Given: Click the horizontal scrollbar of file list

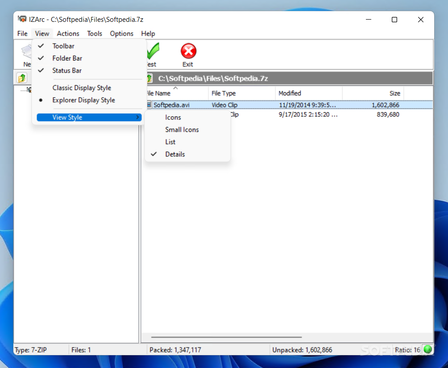Looking at the screenshot, I should [x=226, y=337].
